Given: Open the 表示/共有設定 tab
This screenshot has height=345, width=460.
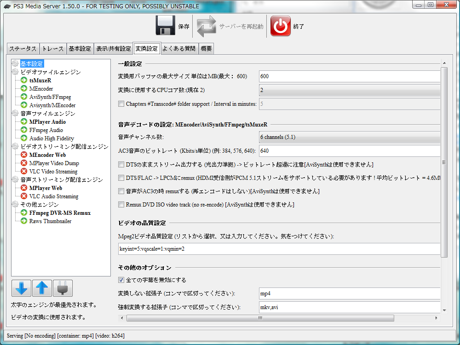Looking at the screenshot, I should coord(114,49).
